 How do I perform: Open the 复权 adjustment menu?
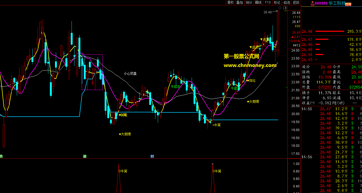click(x=230, y=2)
